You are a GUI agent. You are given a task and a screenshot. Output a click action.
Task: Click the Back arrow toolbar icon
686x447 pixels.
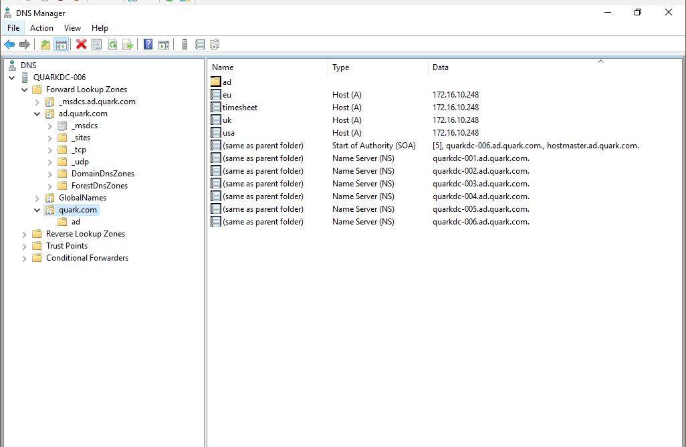tap(9, 44)
